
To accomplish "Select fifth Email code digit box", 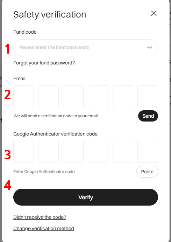I will tap(123, 96).
